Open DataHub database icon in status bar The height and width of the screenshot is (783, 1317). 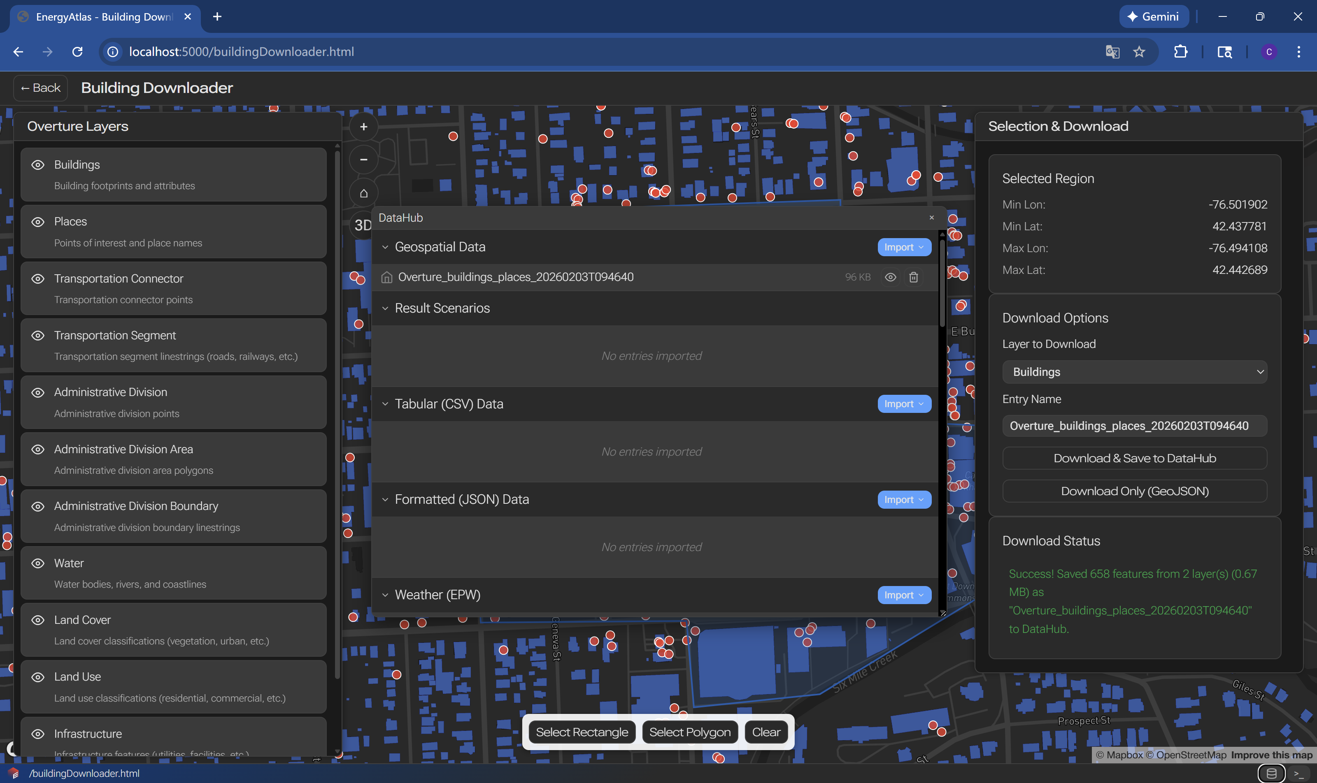[x=1272, y=774]
